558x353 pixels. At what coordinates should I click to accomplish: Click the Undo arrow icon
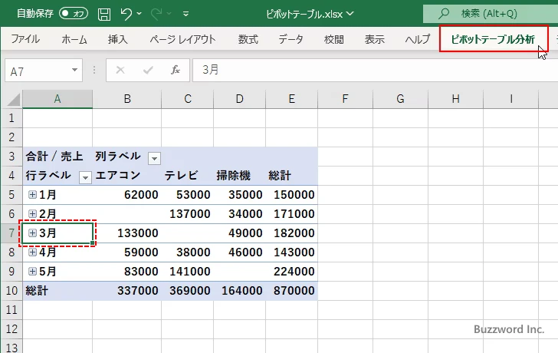[x=126, y=13]
